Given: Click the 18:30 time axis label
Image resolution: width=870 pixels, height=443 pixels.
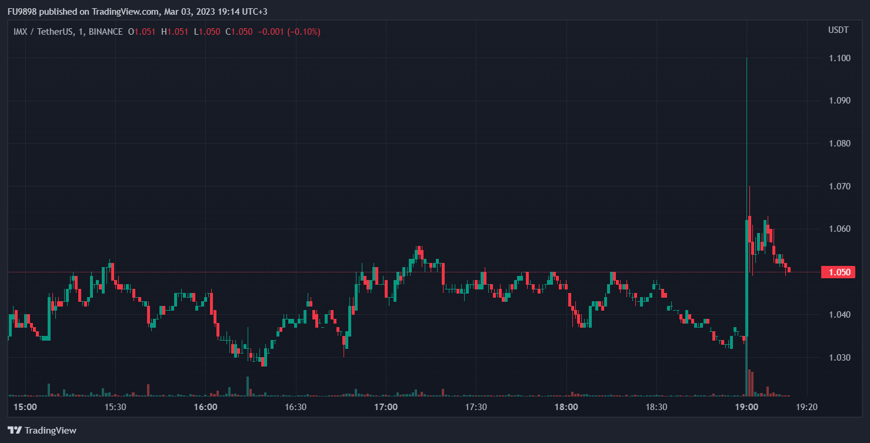Looking at the screenshot, I should (656, 407).
